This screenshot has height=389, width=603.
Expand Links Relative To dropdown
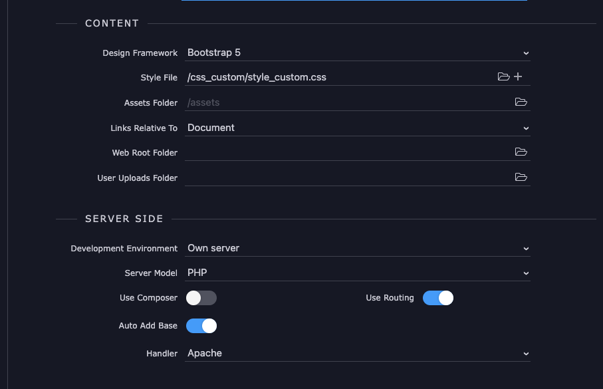point(357,128)
